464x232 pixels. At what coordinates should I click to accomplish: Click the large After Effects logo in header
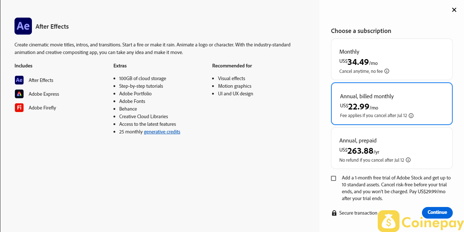pyautogui.click(x=23, y=26)
